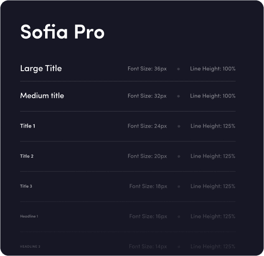Click the Title 2 style label
264x256 pixels.
[27, 156]
